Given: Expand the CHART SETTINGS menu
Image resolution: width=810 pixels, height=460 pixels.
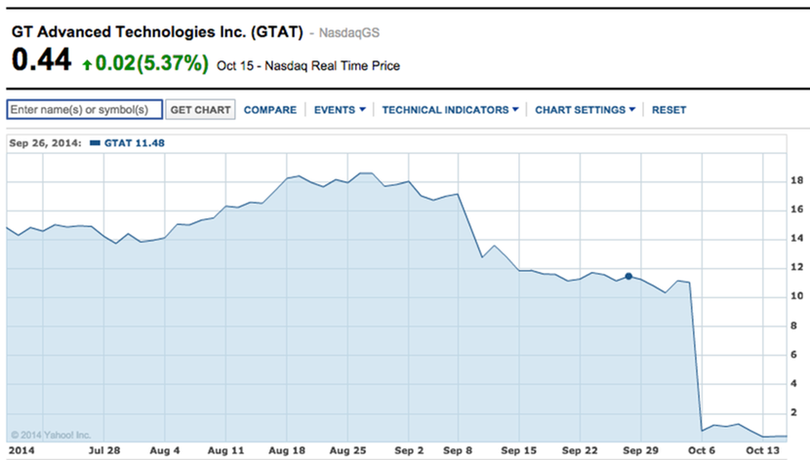Looking at the screenshot, I should tap(585, 110).
